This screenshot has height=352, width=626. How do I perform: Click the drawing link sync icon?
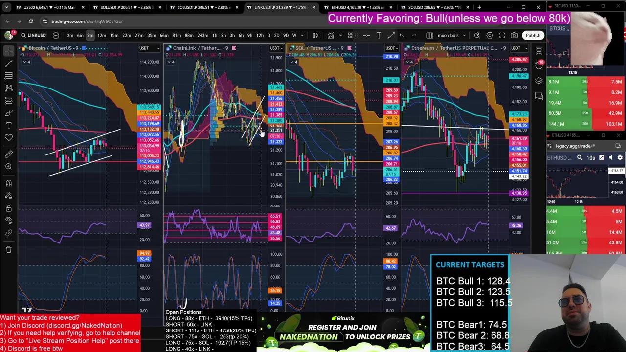coord(9,233)
